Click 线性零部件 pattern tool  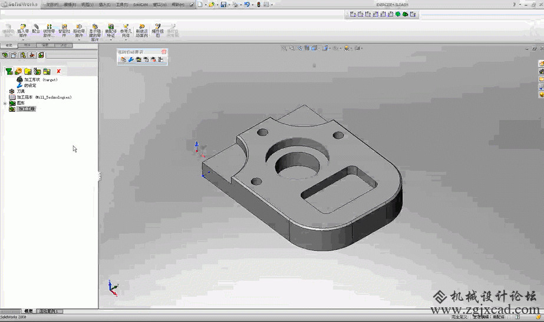tap(49, 31)
